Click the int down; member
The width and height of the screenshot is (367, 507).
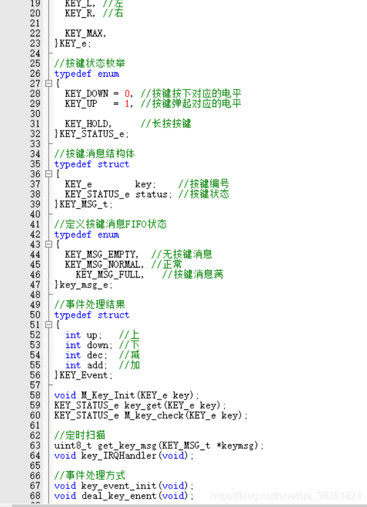(89, 345)
